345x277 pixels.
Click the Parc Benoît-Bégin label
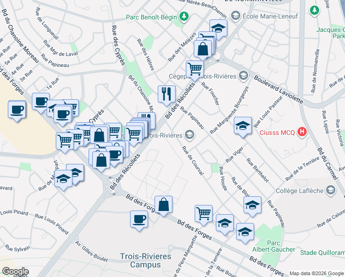(151, 17)
